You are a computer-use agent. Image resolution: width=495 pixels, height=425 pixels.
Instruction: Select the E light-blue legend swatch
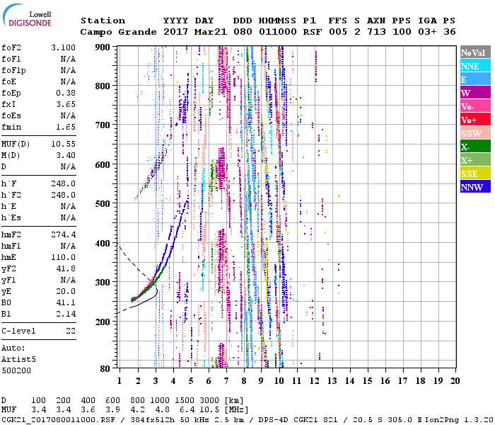475,79
